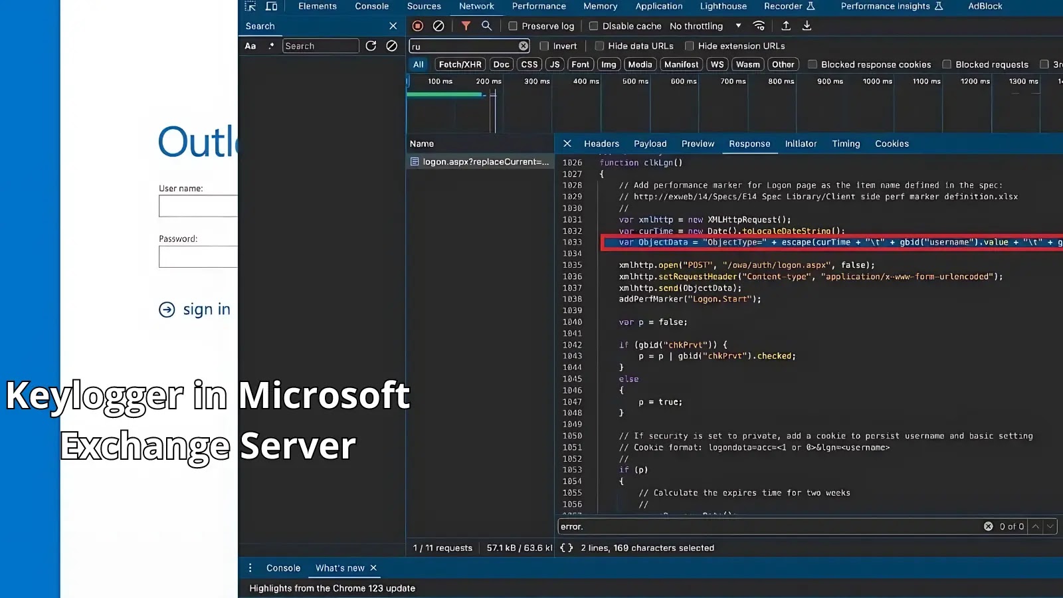Show the Preview tab
The width and height of the screenshot is (1063, 598).
point(698,144)
